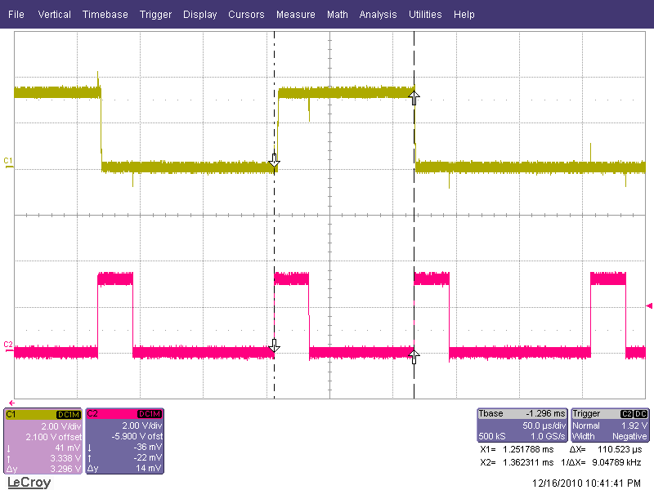Click the C1 DC1M coupling label
The image size is (654, 490).
point(69,415)
